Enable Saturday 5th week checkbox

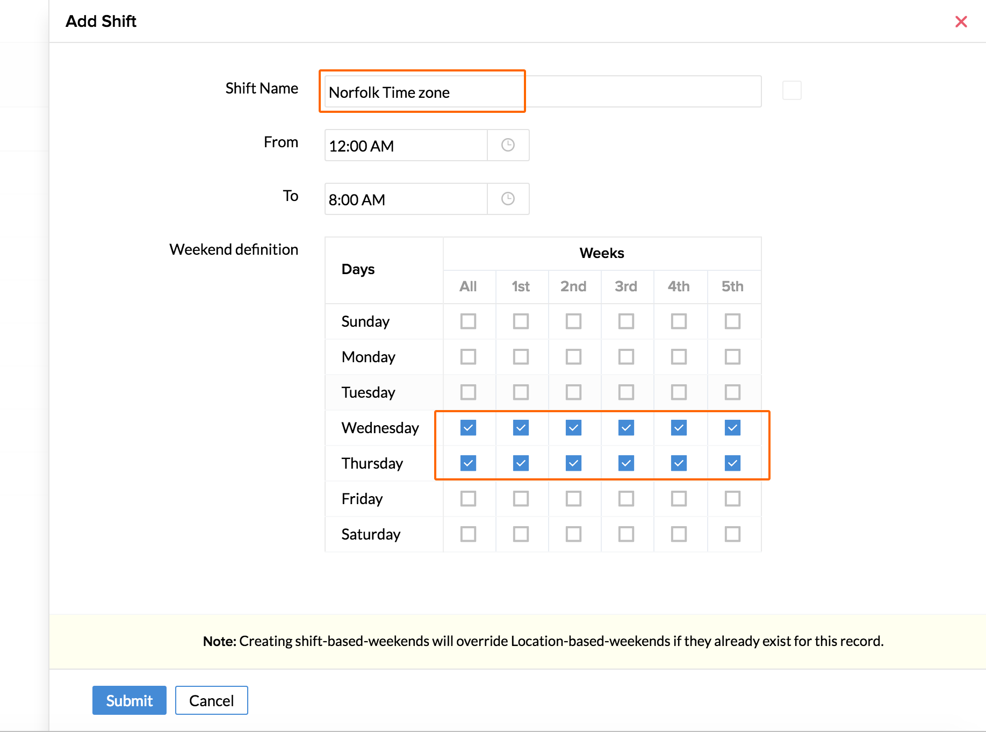[732, 534]
